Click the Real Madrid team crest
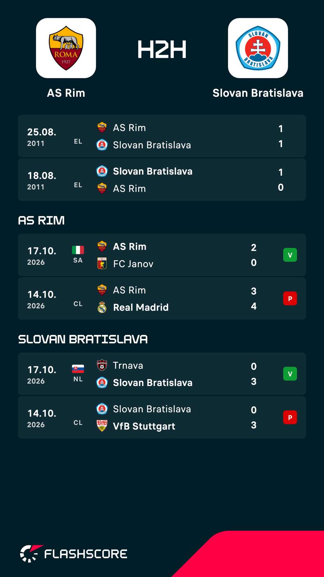The height and width of the screenshot is (577, 324). point(102,307)
